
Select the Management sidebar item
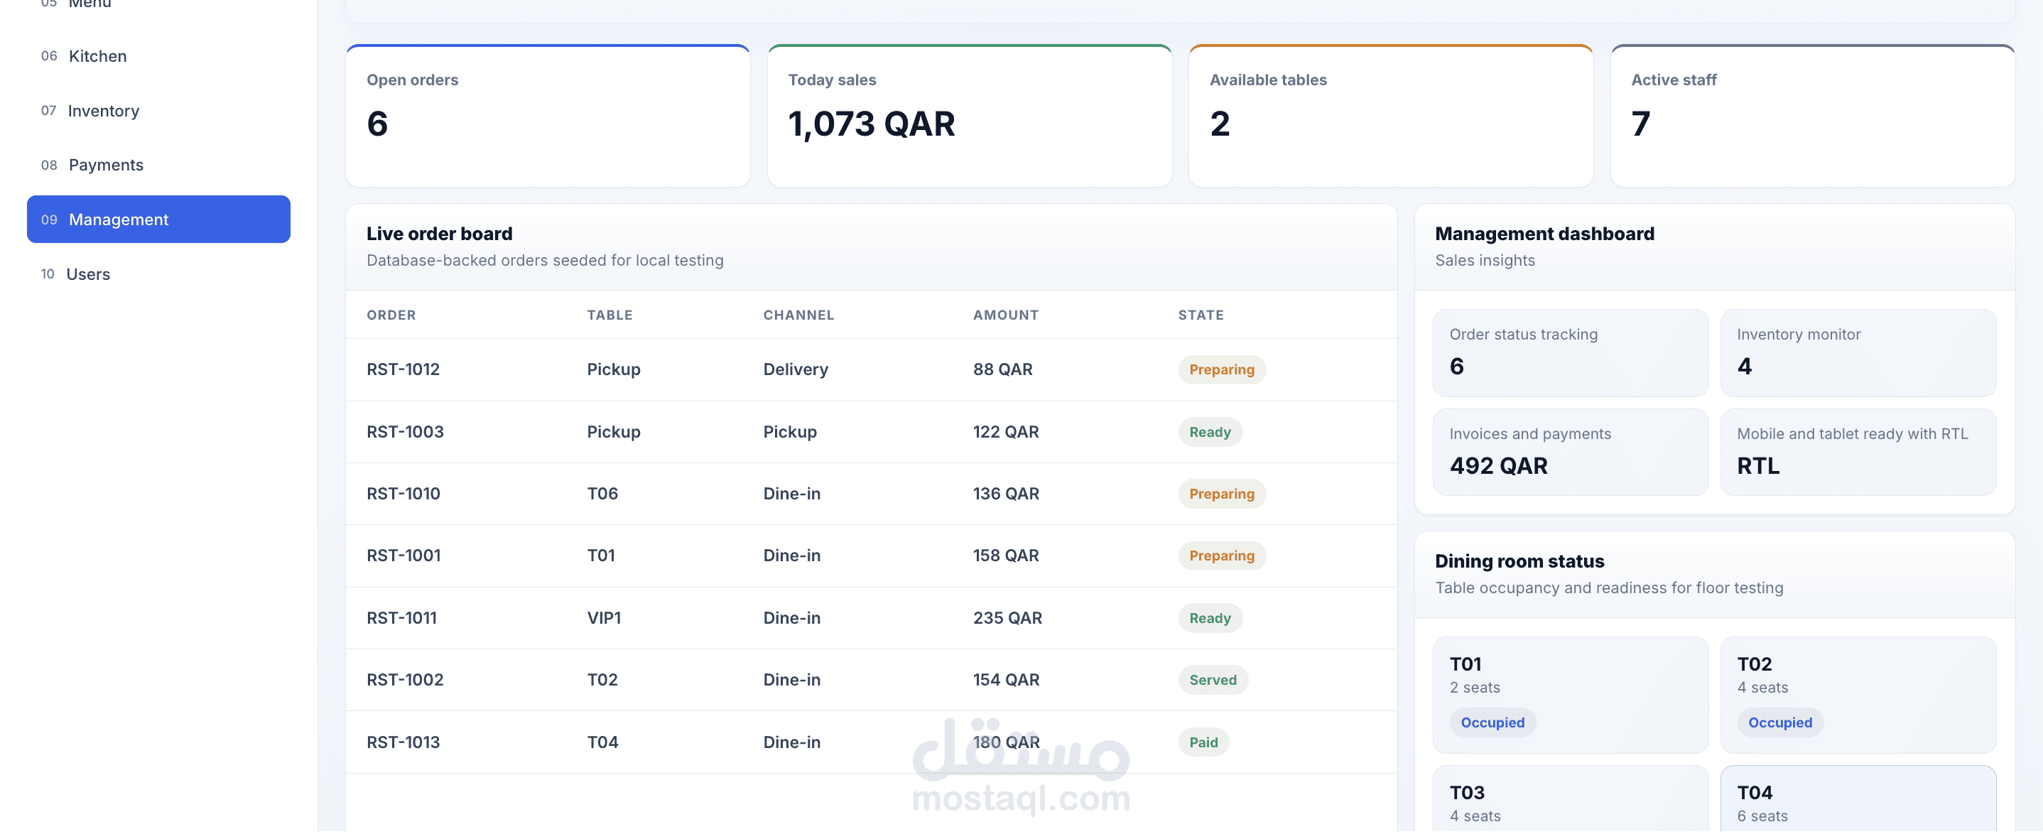coord(158,220)
